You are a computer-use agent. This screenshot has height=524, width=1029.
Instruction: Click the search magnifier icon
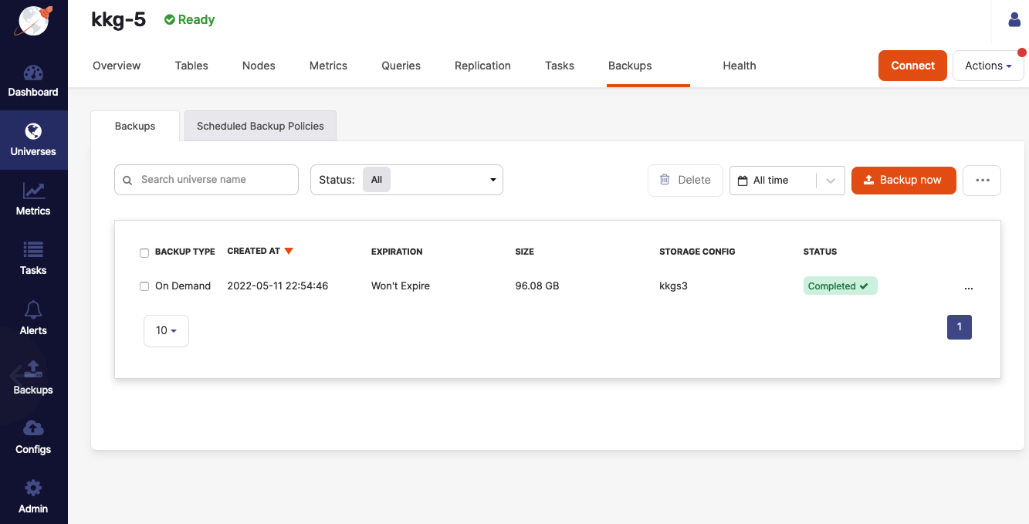pyautogui.click(x=128, y=180)
